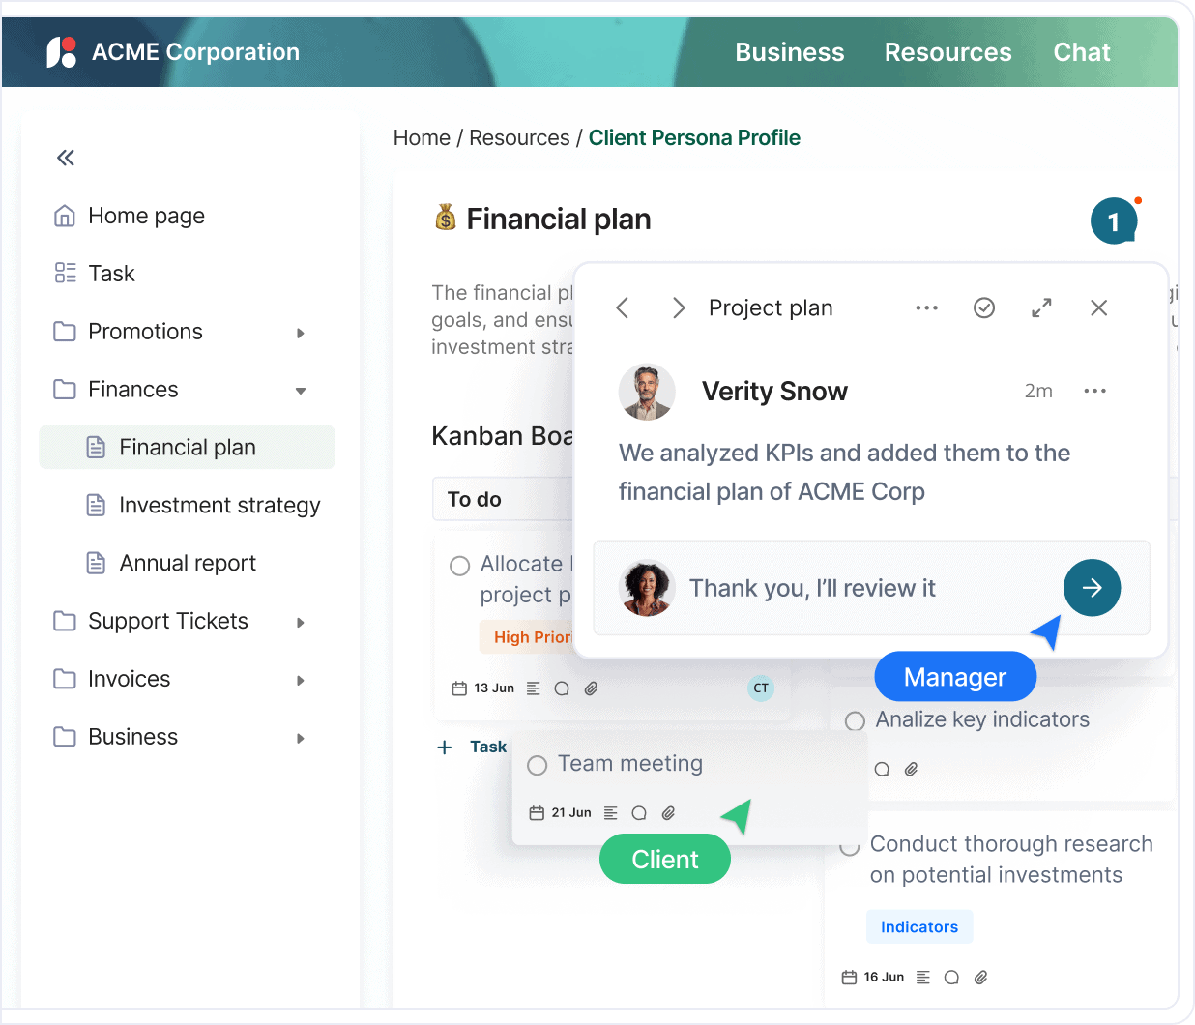Image resolution: width=1195 pixels, height=1025 pixels.
Task: Expand the Promotions folder
Action: pyautogui.click(x=301, y=333)
